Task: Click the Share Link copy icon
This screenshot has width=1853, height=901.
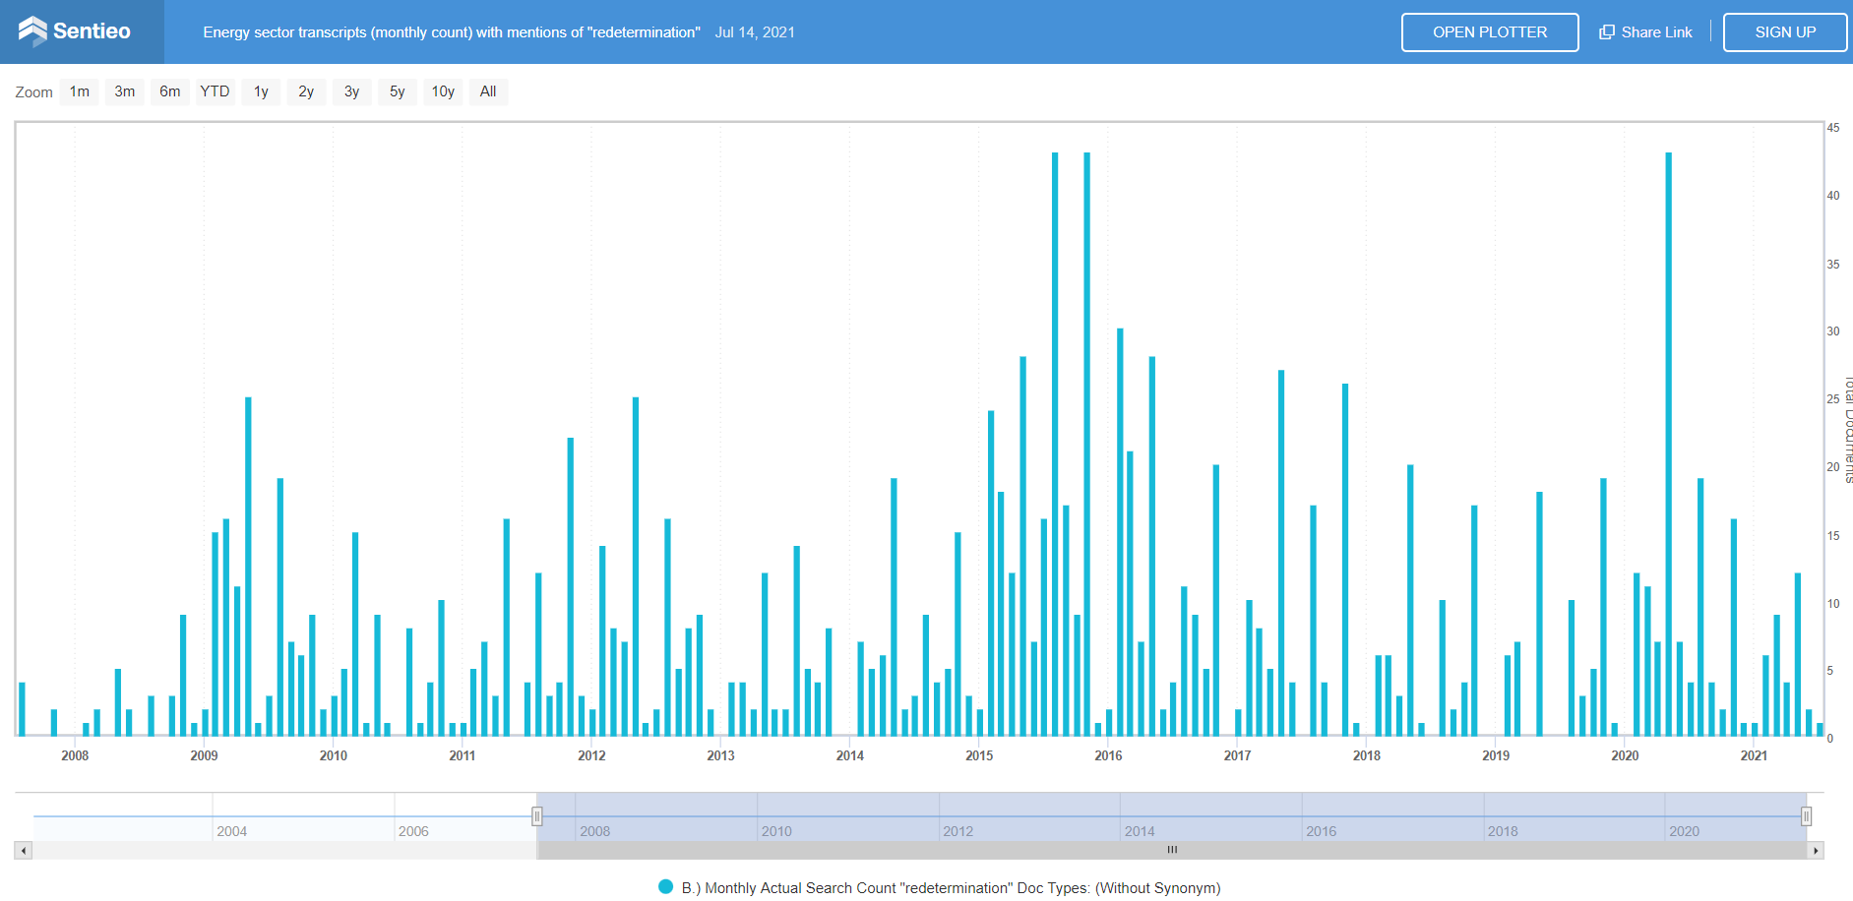Action: pyautogui.click(x=1607, y=32)
